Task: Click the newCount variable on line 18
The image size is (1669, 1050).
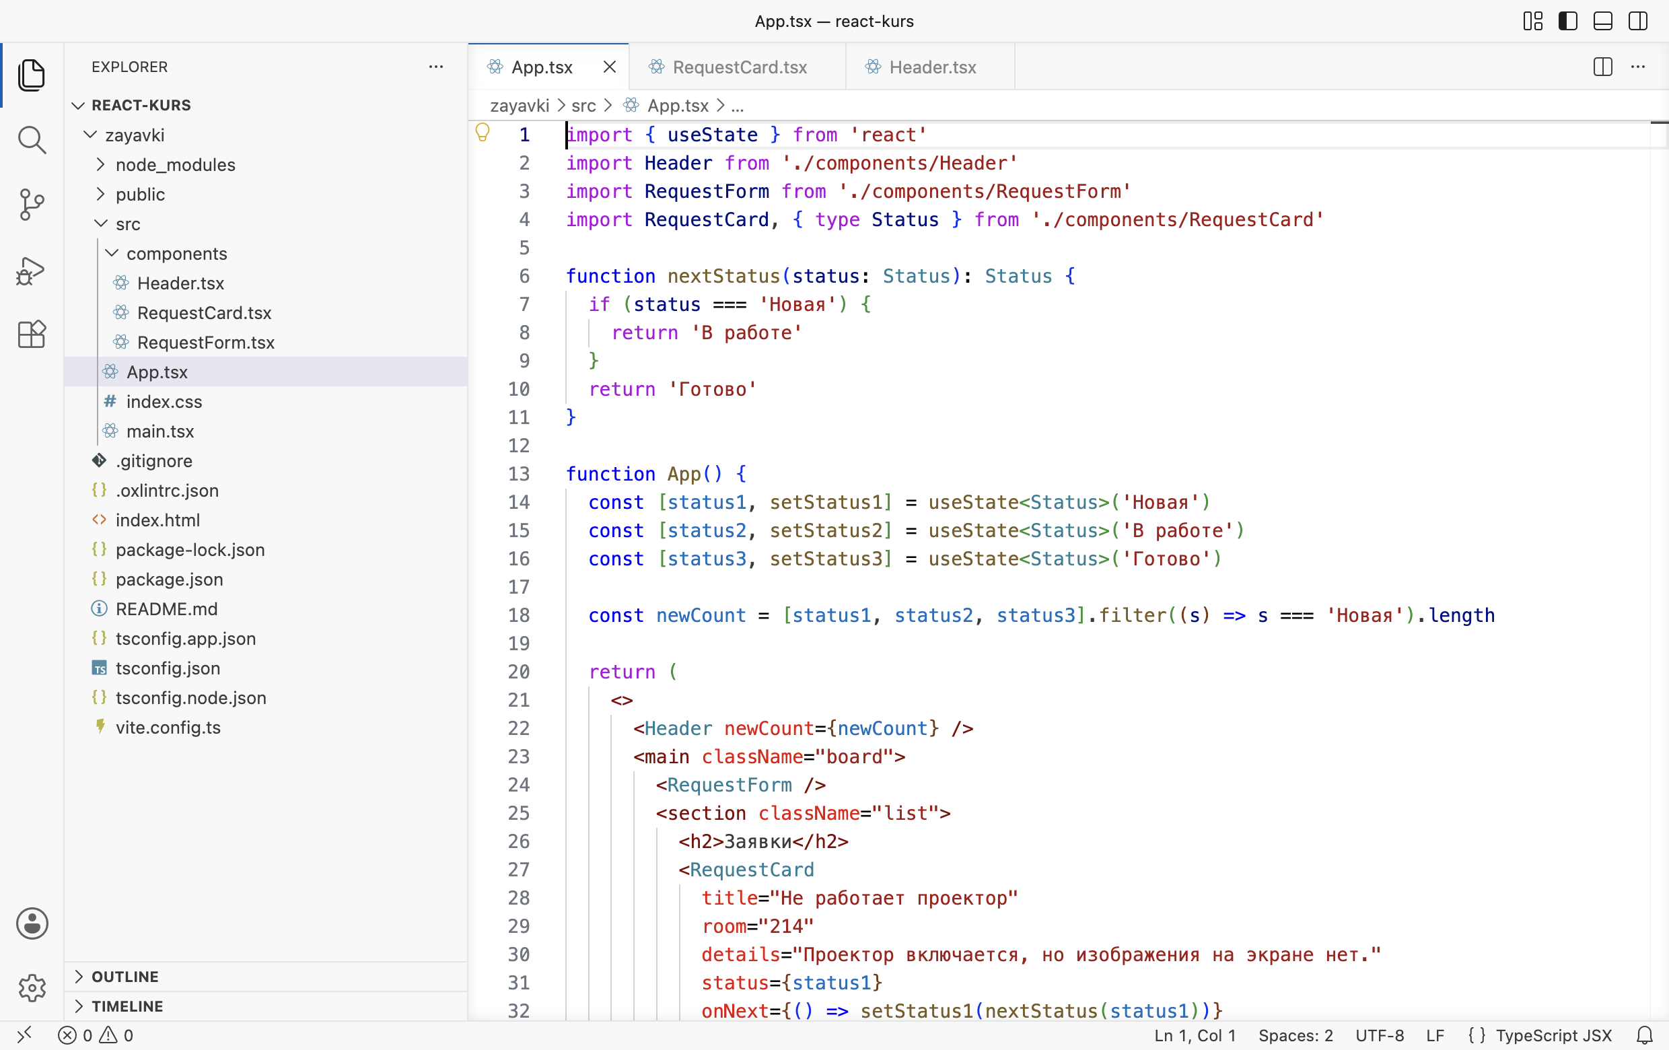Action: click(701, 615)
